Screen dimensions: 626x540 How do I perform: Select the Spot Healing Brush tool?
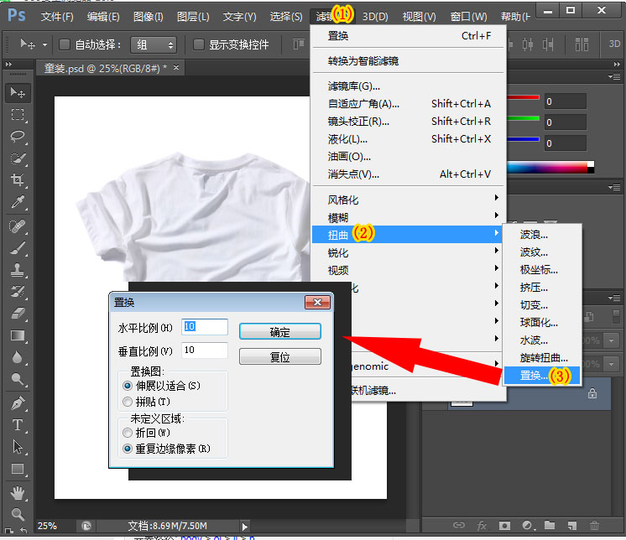[18, 226]
